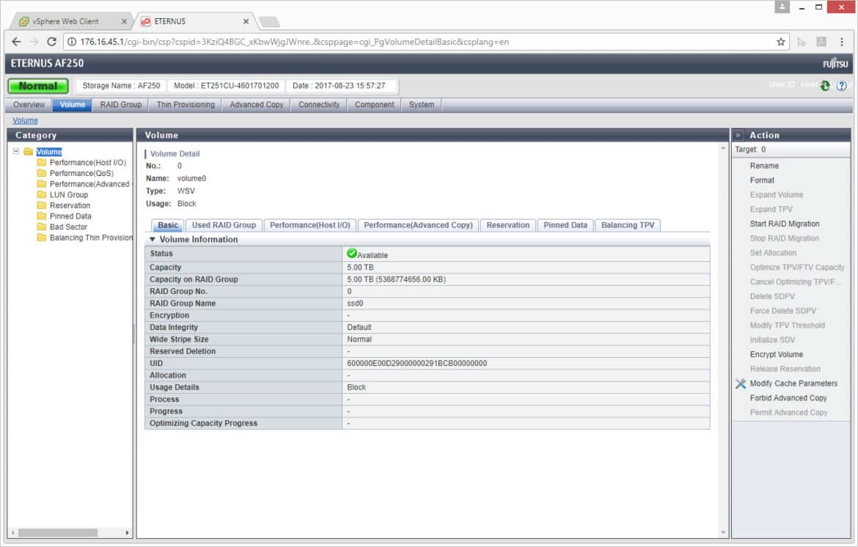Collapse the Volume tree node
858x547 pixels.
pos(16,152)
